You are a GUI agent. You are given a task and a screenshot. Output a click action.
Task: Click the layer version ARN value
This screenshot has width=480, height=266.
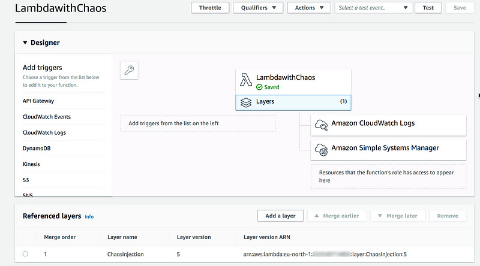[325, 255]
